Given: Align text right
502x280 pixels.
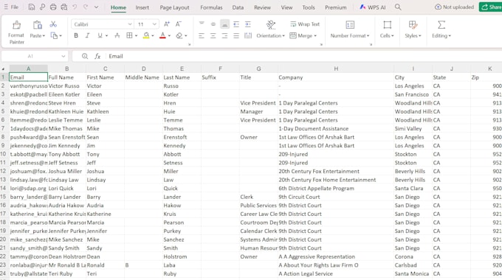Looking at the screenshot, I should [224, 35].
